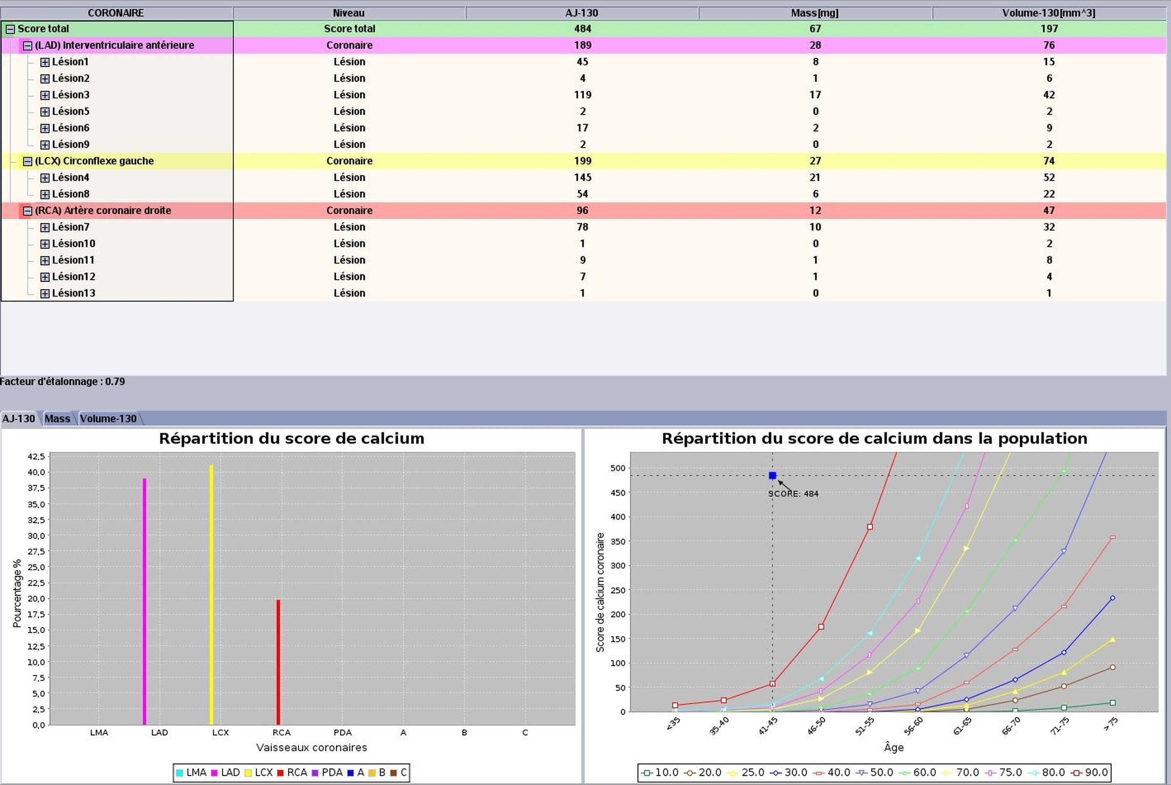Expand Lésion4 plus icon
The width and height of the screenshot is (1171, 785).
(44, 178)
